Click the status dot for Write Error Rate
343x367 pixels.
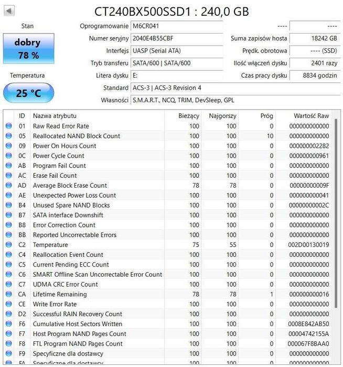coord(9,304)
